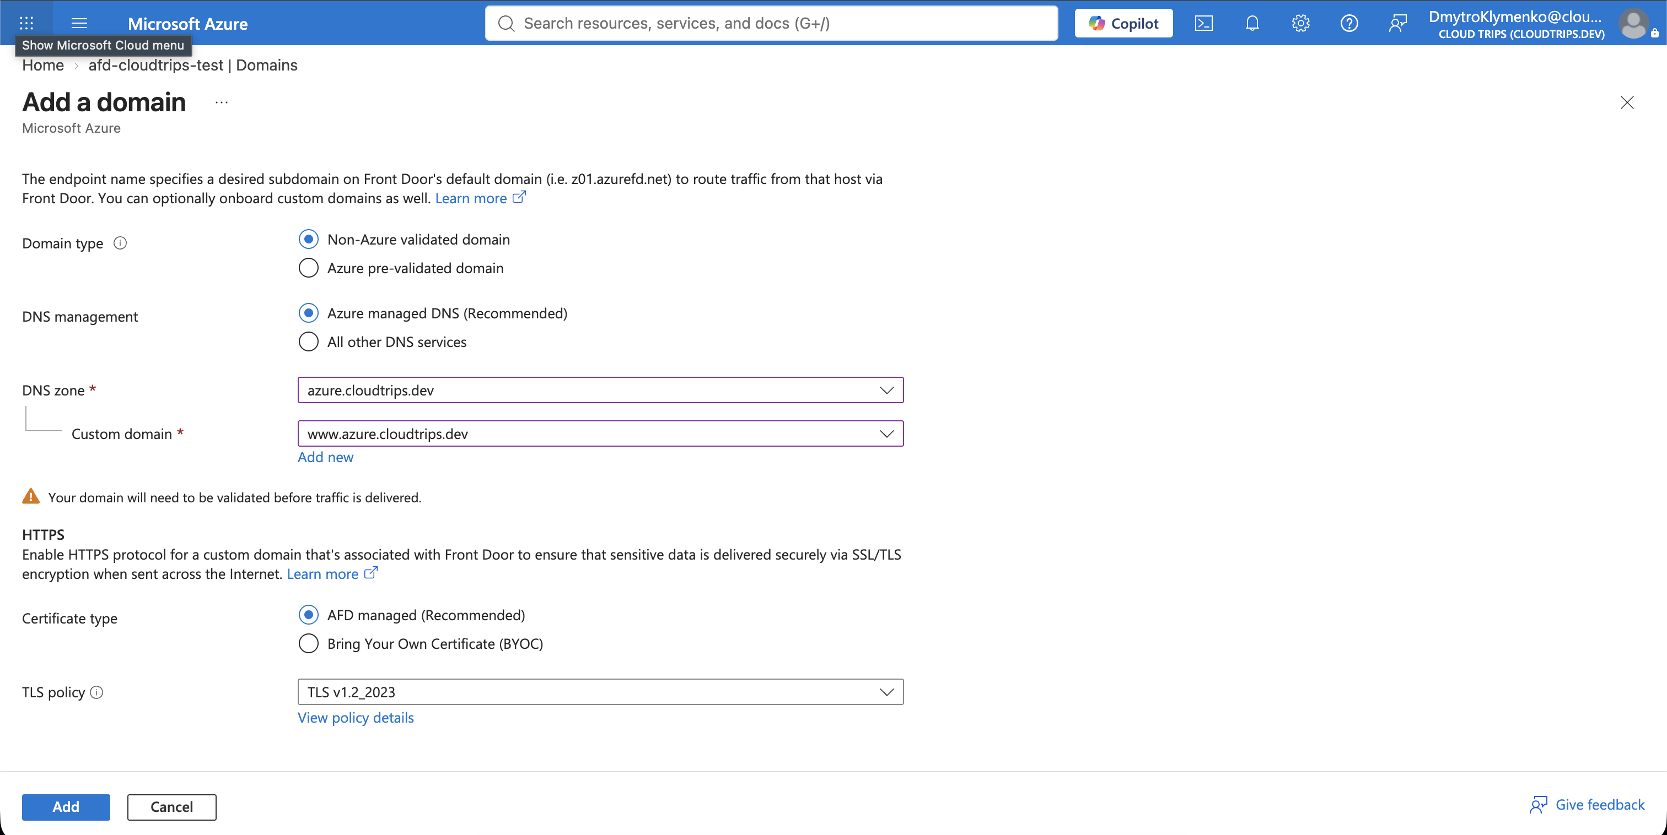1667x835 pixels.
Task: Click the DmytroKlymenko account name
Action: pos(1515,17)
